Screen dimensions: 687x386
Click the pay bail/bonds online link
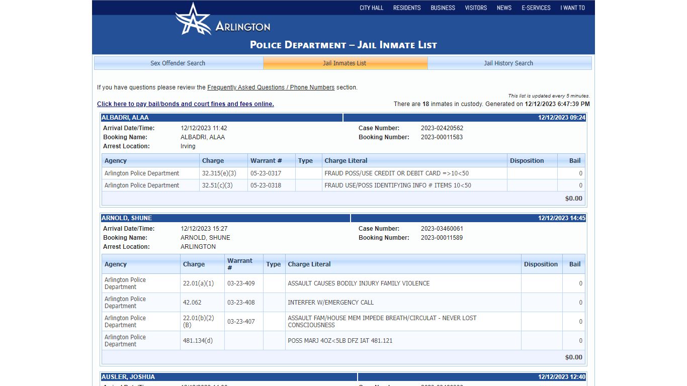tap(186, 104)
